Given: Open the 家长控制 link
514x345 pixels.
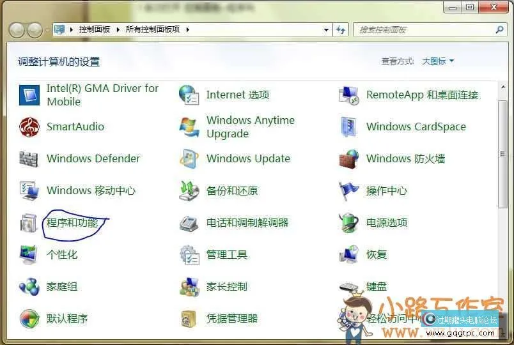Looking at the screenshot, I should [x=227, y=287].
